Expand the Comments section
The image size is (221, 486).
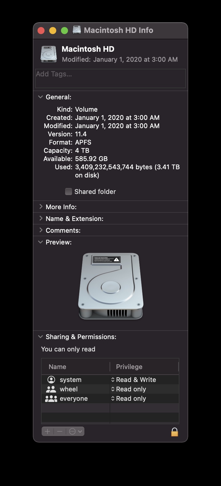[41, 230]
